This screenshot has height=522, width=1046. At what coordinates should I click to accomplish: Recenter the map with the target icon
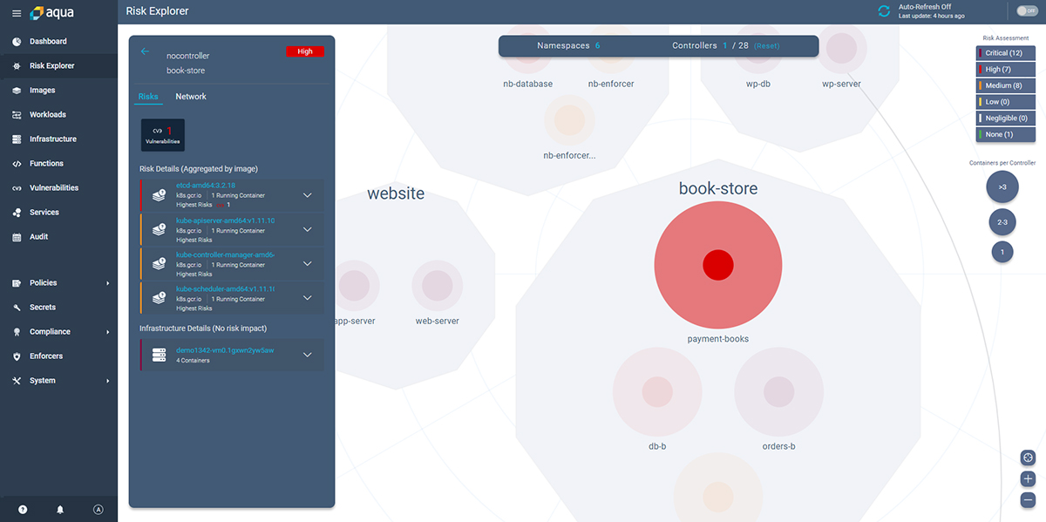tap(1028, 458)
